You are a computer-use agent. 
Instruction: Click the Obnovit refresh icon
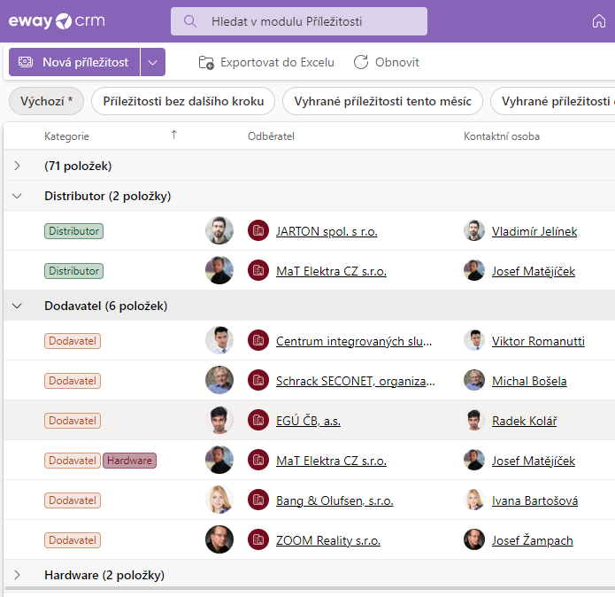click(x=361, y=62)
